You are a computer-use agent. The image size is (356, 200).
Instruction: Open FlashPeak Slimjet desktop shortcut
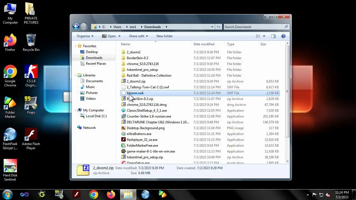(x=10, y=139)
